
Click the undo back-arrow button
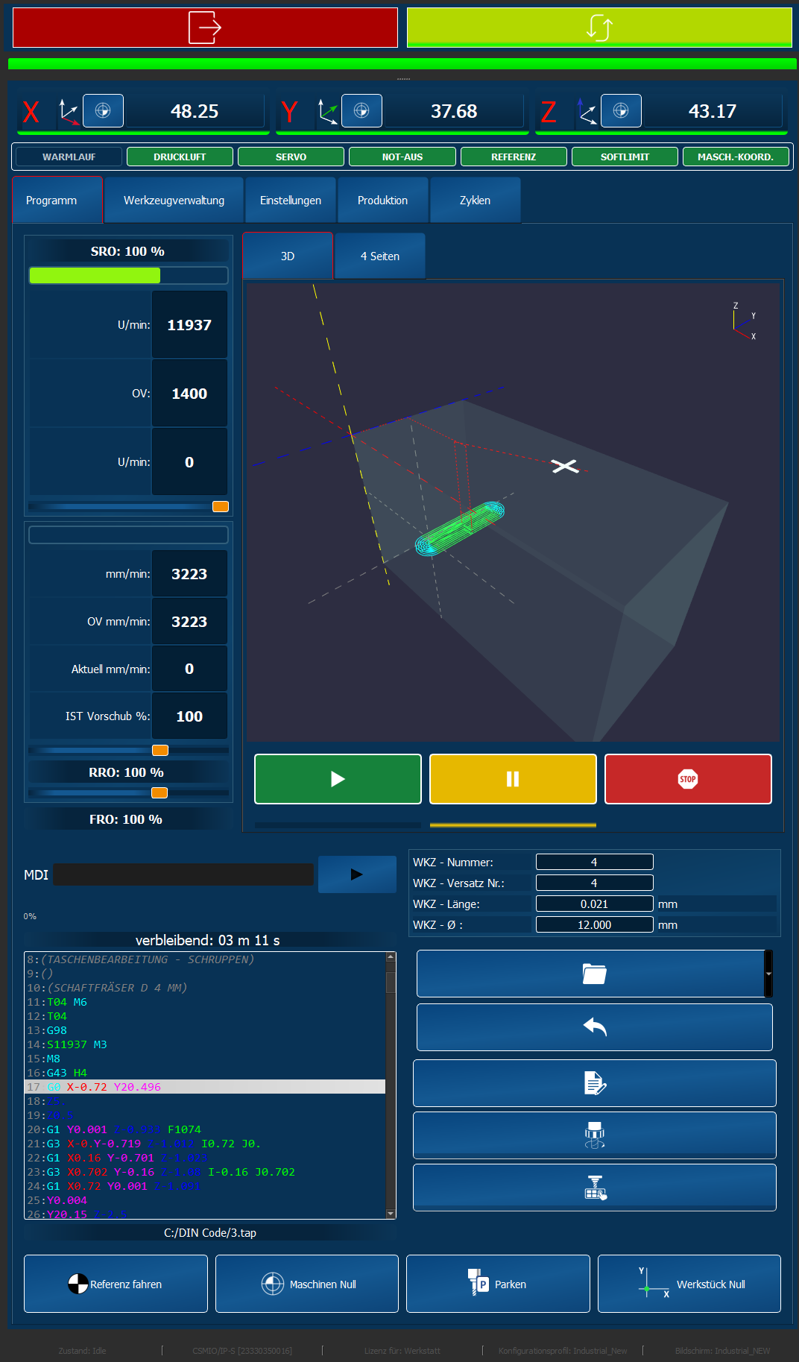point(594,1027)
